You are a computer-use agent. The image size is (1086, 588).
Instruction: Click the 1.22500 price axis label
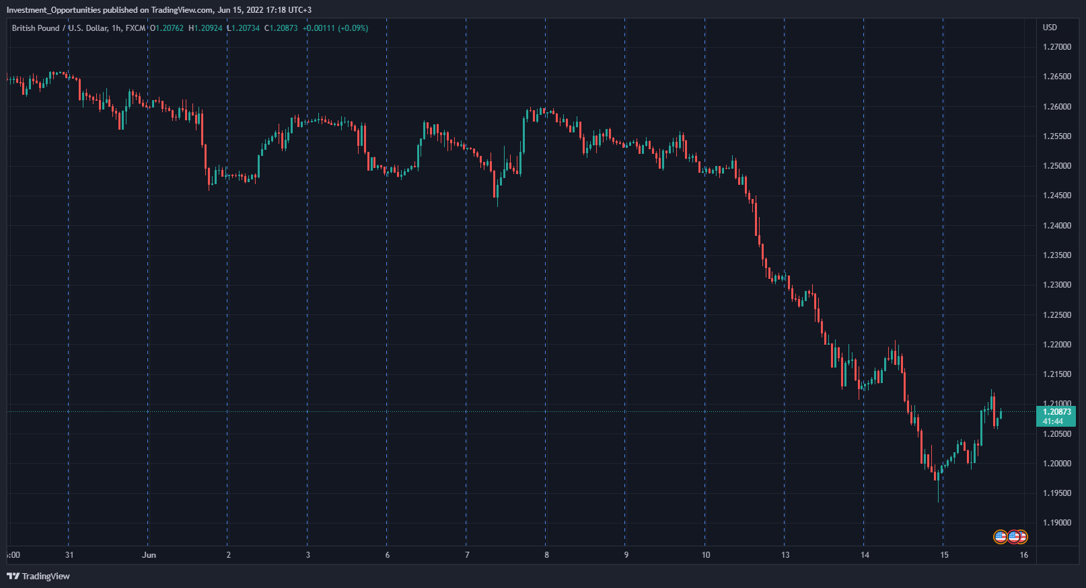(1057, 315)
